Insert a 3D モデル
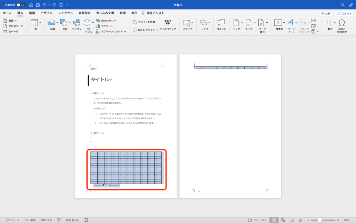The image size is (356, 223). click(87, 23)
